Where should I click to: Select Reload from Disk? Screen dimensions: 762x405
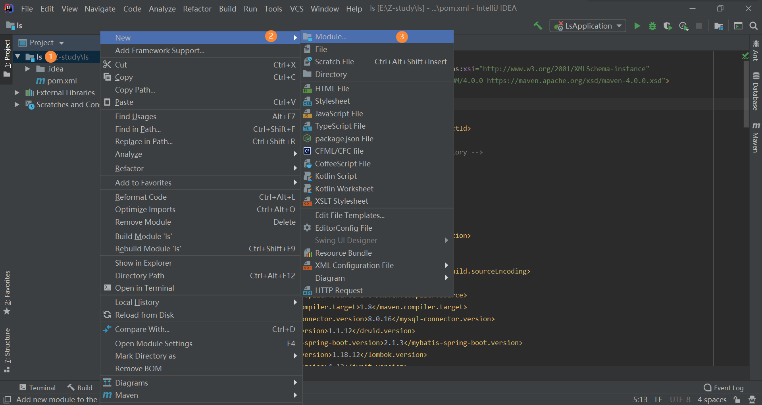point(201,315)
